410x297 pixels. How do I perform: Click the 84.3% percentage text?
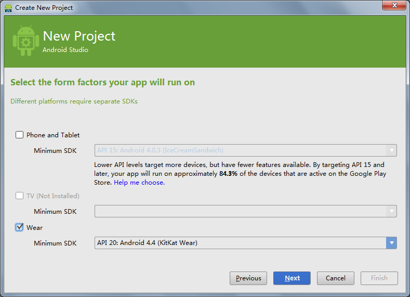point(228,174)
